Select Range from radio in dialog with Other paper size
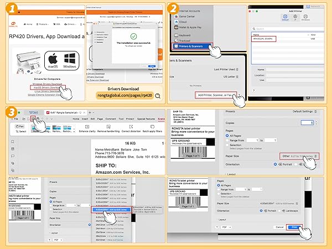 tap(227, 140)
